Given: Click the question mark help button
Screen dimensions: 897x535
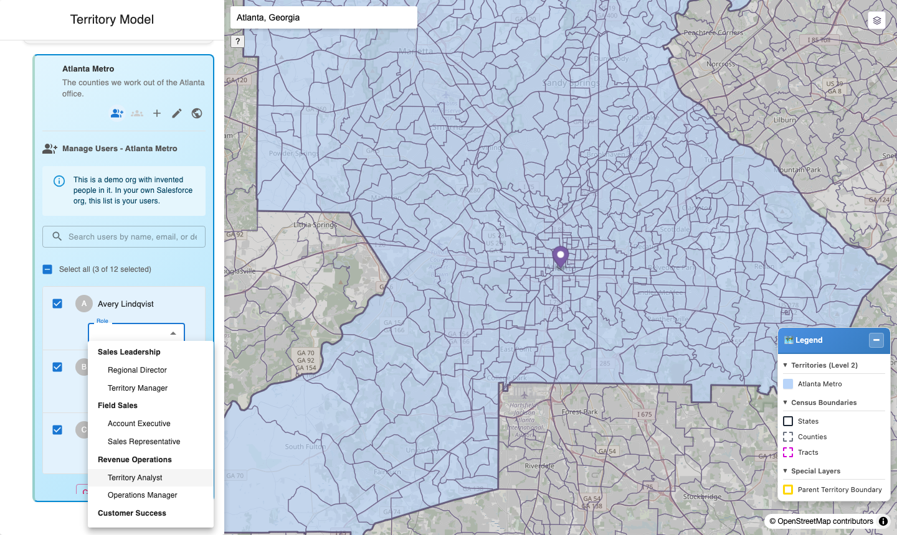Looking at the screenshot, I should click(x=237, y=41).
